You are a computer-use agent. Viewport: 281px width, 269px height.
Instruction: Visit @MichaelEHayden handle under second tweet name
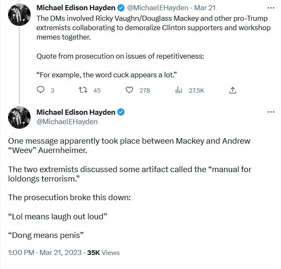(x=67, y=122)
